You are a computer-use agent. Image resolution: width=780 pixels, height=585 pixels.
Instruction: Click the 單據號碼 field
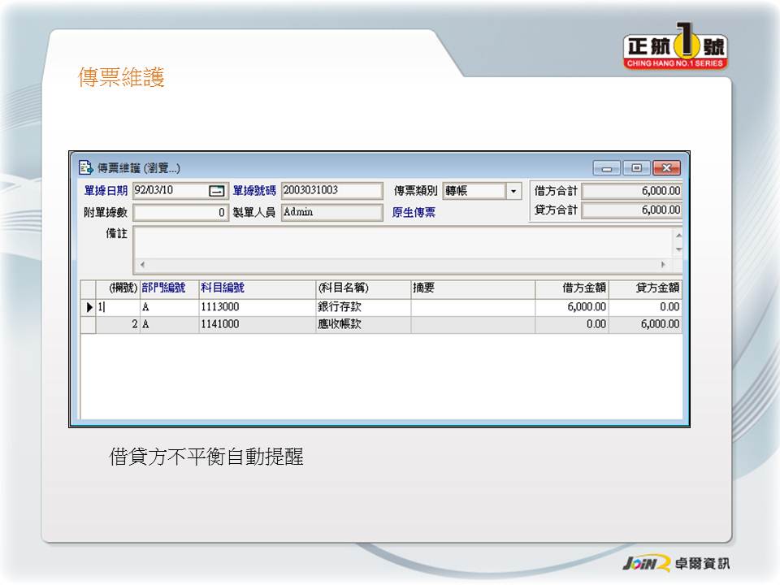tap(331, 191)
